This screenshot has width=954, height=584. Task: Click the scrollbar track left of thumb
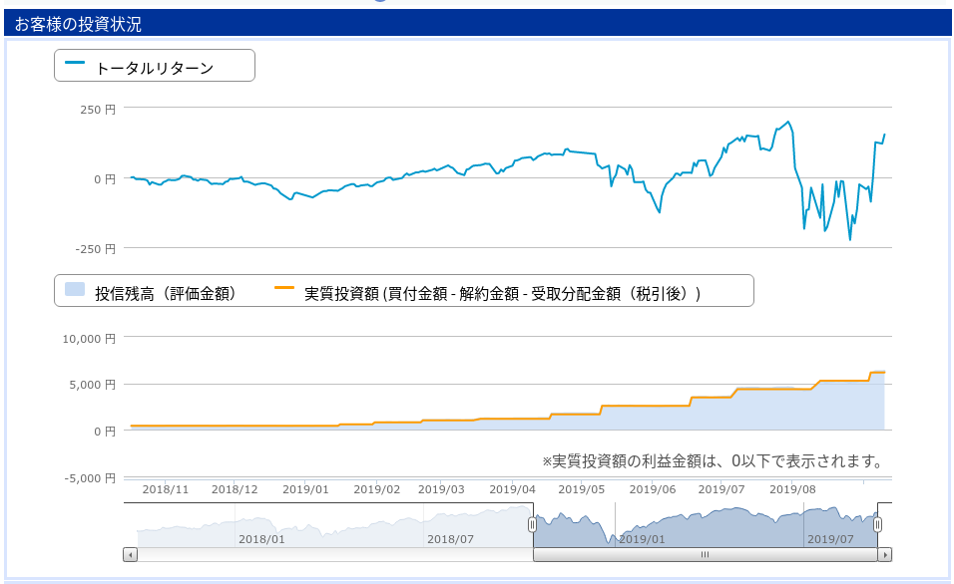click(x=335, y=554)
